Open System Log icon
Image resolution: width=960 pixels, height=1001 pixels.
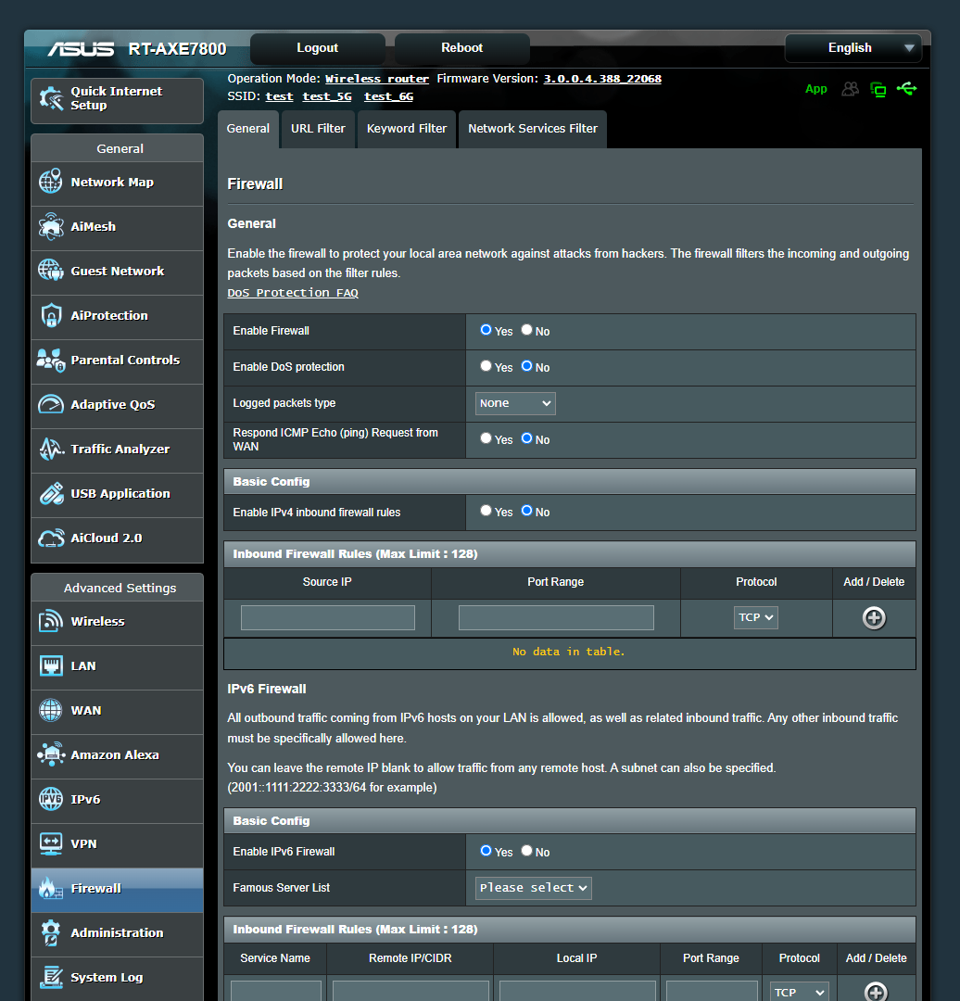click(51, 977)
